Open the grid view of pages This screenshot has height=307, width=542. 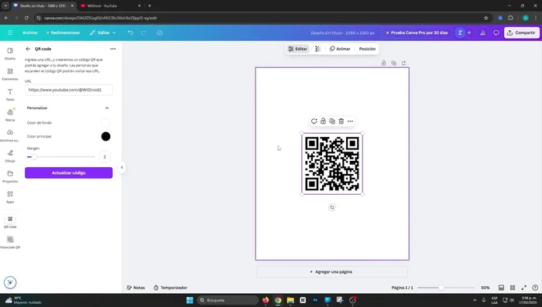(513, 288)
